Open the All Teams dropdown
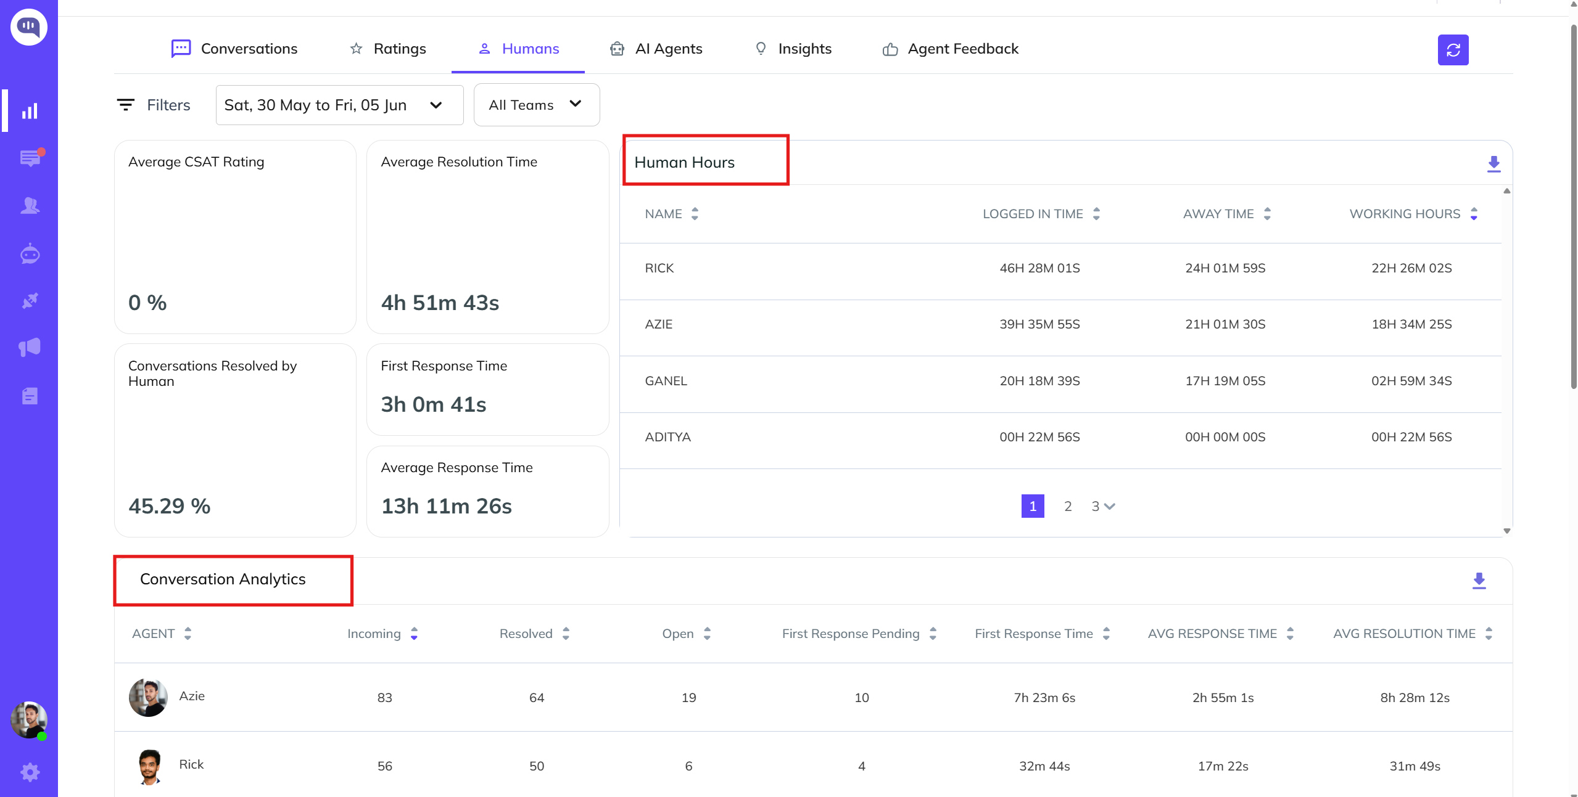Viewport: 1578px width, 797px height. click(x=537, y=105)
